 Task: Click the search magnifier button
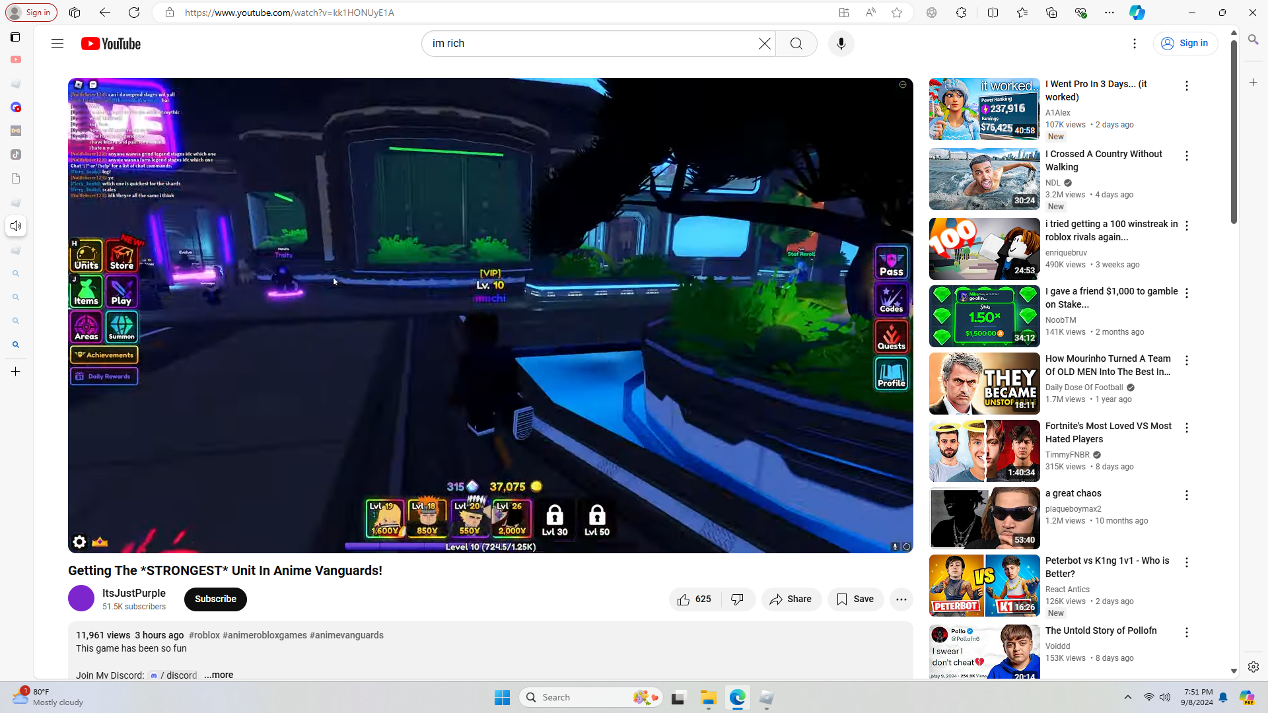[796, 44]
